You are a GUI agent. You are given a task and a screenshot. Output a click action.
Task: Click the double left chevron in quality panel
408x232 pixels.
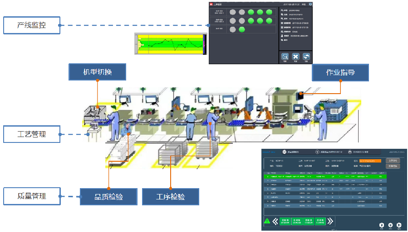click(x=275, y=221)
